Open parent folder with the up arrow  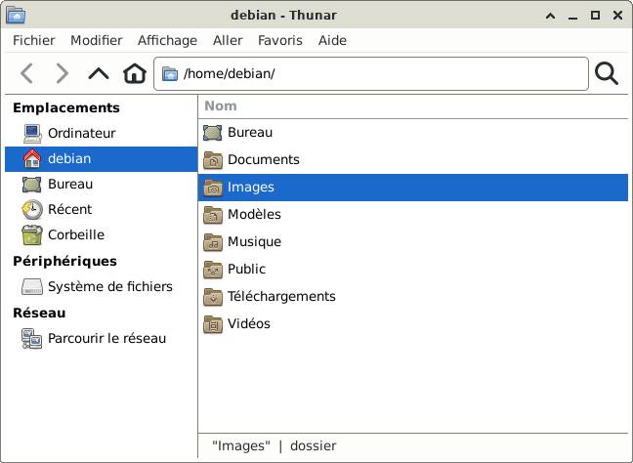pyautogui.click(x=99, y=73)
